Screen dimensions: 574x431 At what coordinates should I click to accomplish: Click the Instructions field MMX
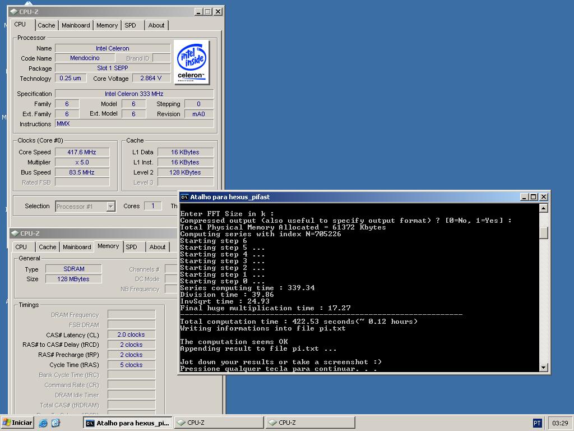click(x=134, y=124)
